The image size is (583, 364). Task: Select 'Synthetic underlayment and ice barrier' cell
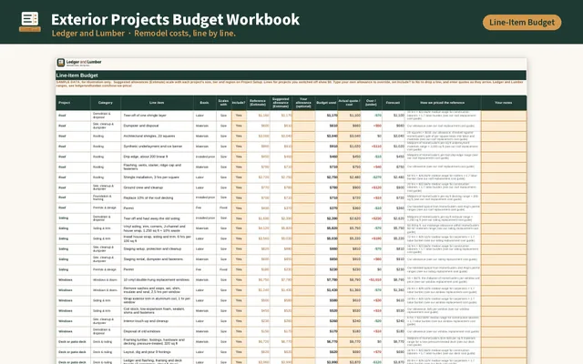(157, 147)
